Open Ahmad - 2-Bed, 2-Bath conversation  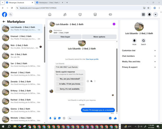click(22, 74)
